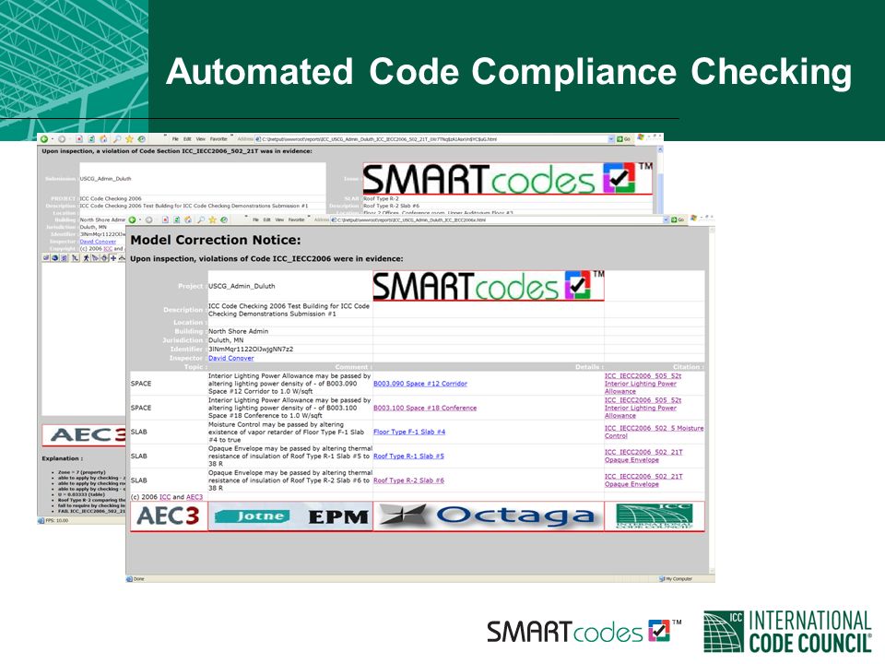This screenshot has width=885, height=664.
Task: Open back-history dropdown arrow in front window
Action: [x=140, y=219]
